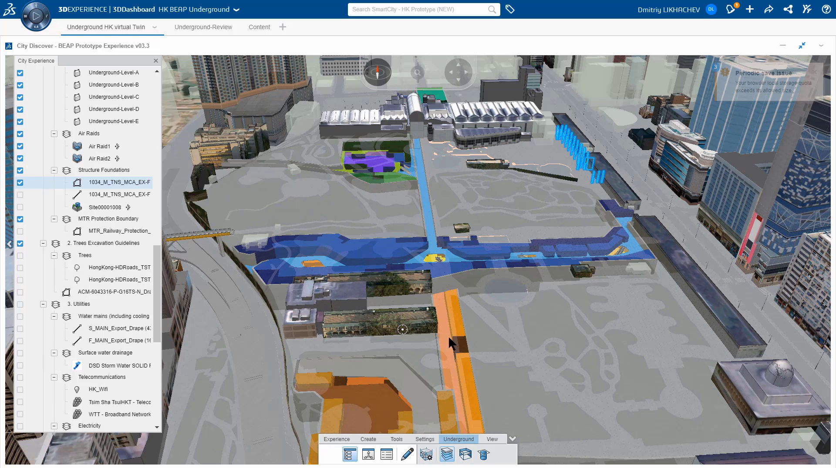The width and height of the screenshot is (836, 468).
Task: Click the 3D Compass play button
Action: pos(36,17)
